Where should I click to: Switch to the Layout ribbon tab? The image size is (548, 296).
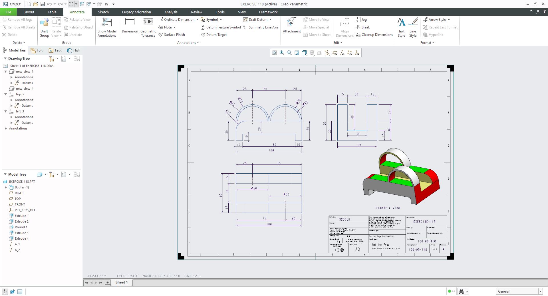(29, 12)
